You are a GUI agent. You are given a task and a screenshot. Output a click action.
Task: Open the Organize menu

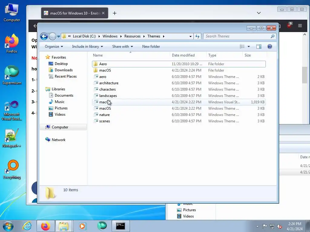[x=54, y=47]
